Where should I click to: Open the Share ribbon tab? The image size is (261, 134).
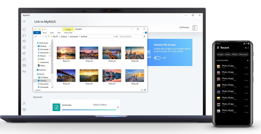pos(52,33)
